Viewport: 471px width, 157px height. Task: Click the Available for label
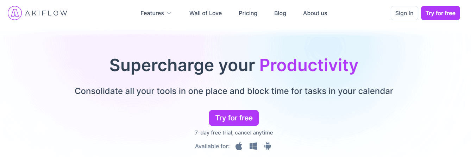tap(212, 146)
